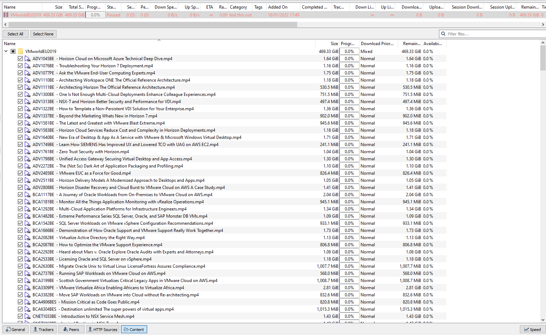Toggle the checkbox for BCA2737BE file
The width and height of the screenshot is (546, 335).
point(20,273)
